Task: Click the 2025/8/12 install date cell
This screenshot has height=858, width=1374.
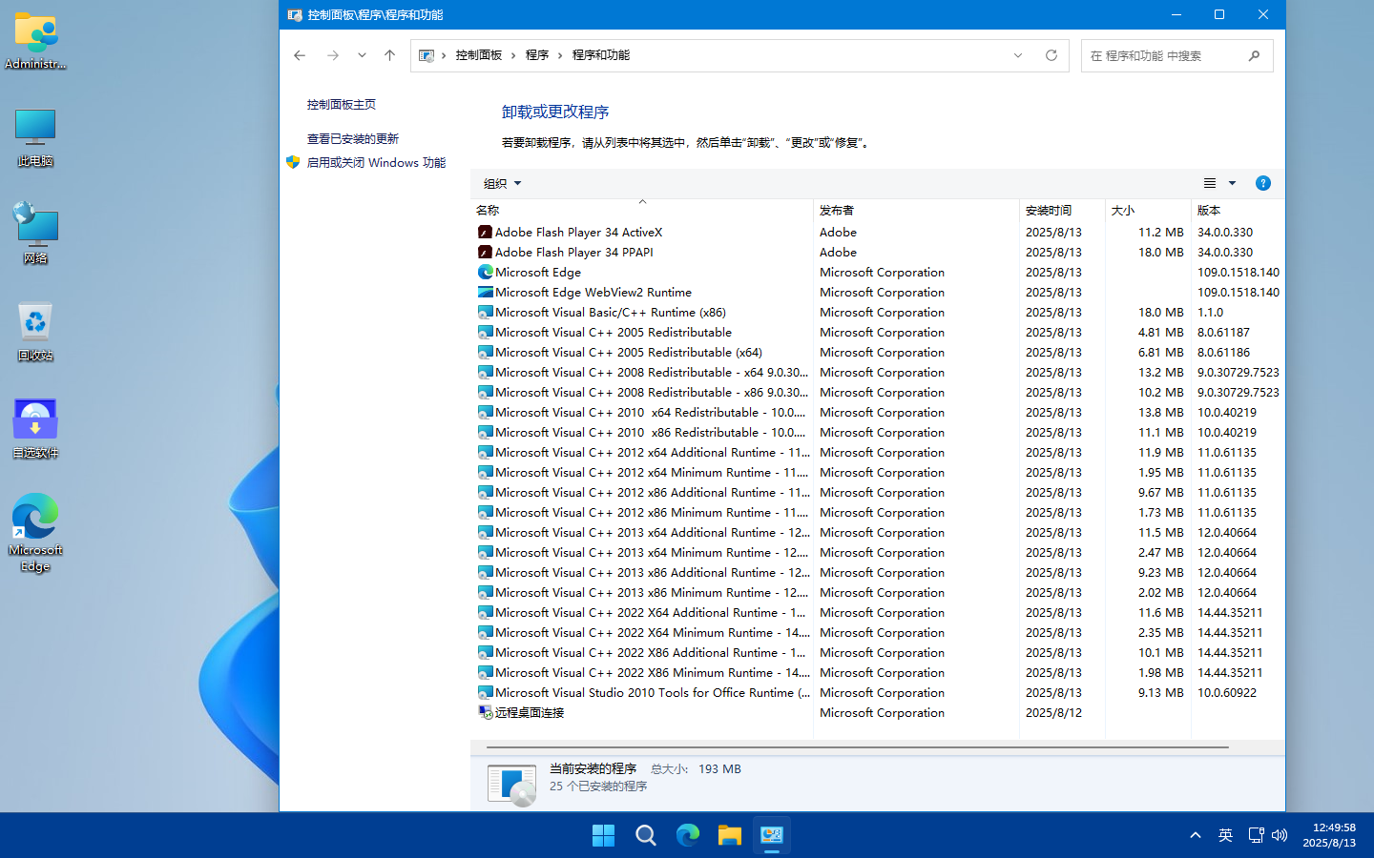Action: pyautogui.click(x=1053, y=713)
